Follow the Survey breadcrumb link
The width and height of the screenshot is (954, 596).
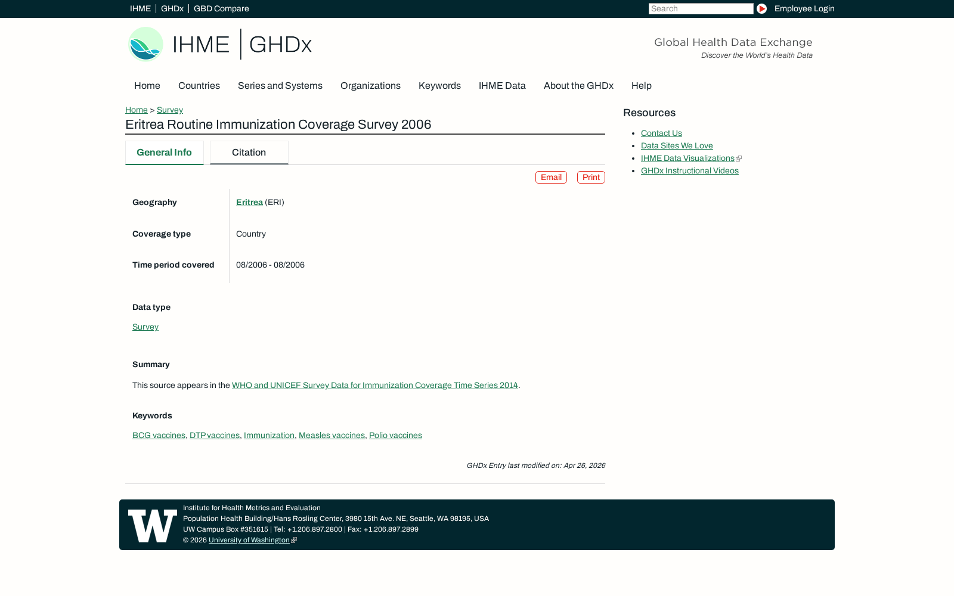(170, 110)
